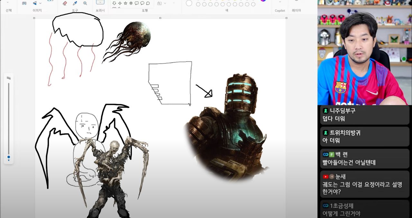The height and width of the screenshot is (218, 412).
Task: Pick the Color picker eyedropper tool
Action: point(75,3)
